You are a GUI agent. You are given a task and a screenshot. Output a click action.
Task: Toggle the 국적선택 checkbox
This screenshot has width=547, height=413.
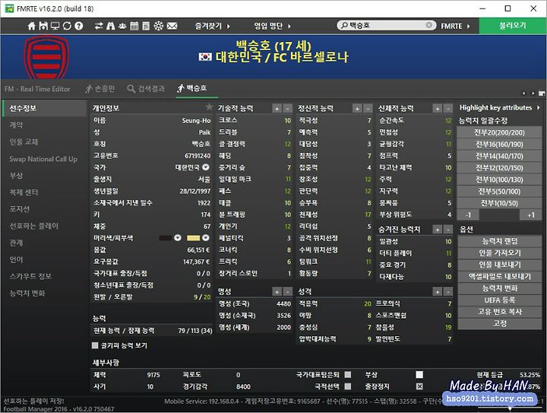click(x=348, y=386)
